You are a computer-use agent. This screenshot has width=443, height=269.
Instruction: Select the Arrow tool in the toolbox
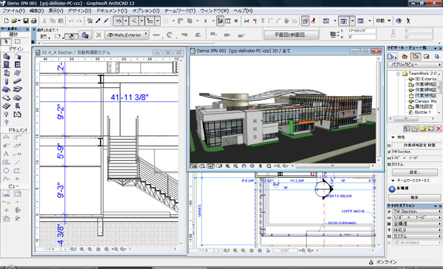pyautogui.click(x=6, y=42)
